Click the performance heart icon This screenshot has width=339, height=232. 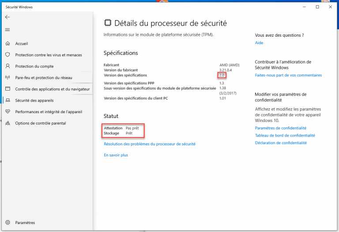[8, 112]
